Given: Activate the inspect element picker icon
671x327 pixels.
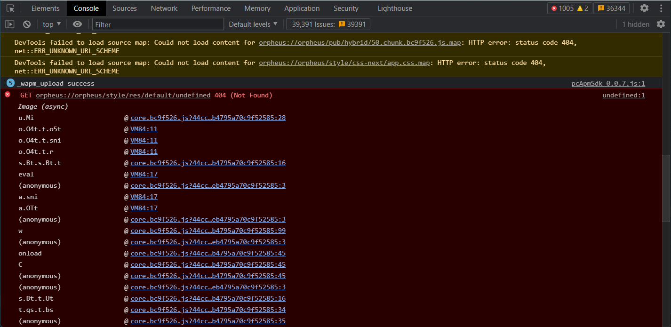Looking at the screenshot, I should [10, 8].
